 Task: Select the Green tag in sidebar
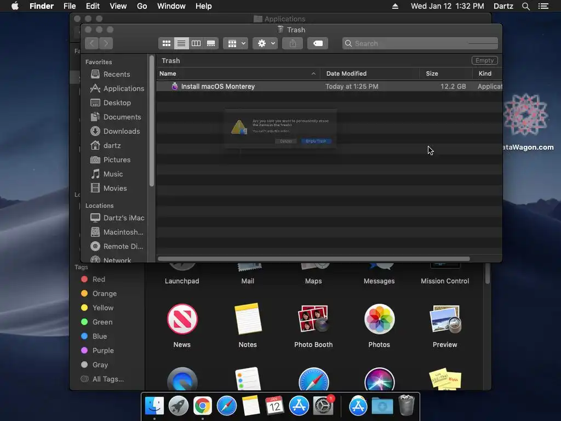click(97, 322)
